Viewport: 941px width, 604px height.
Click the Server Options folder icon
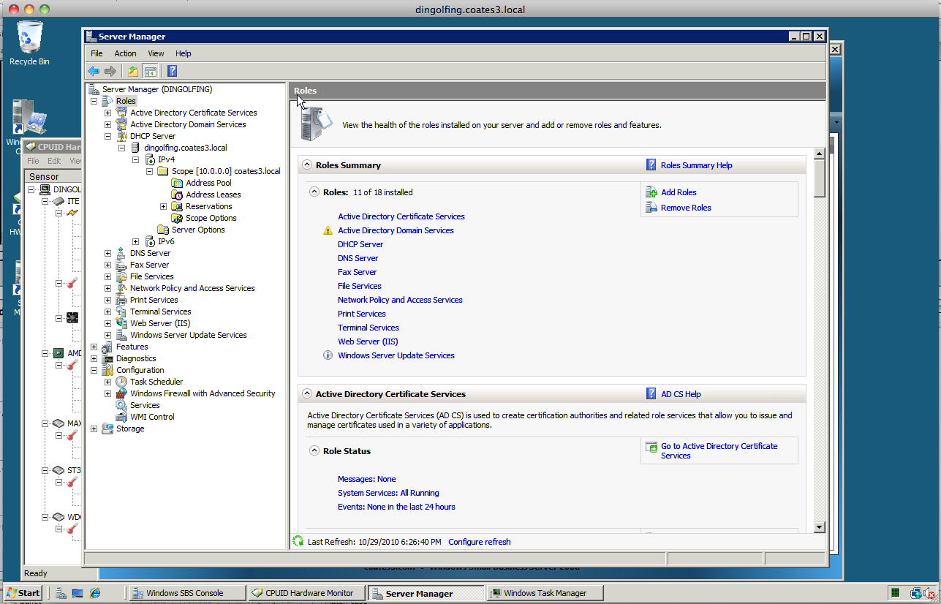[163, 230]
